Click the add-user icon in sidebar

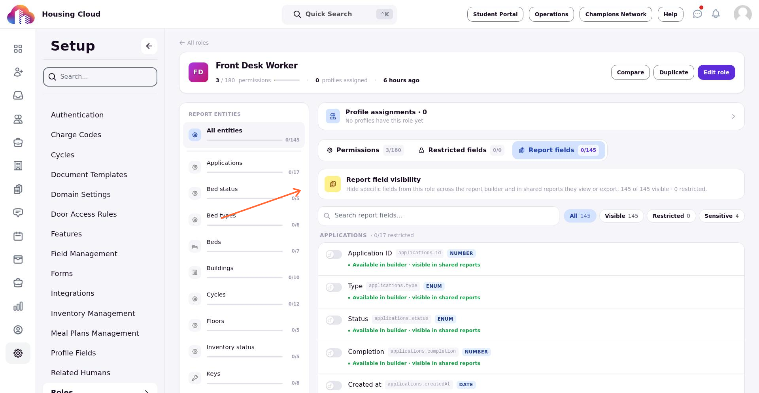point(18,72)
